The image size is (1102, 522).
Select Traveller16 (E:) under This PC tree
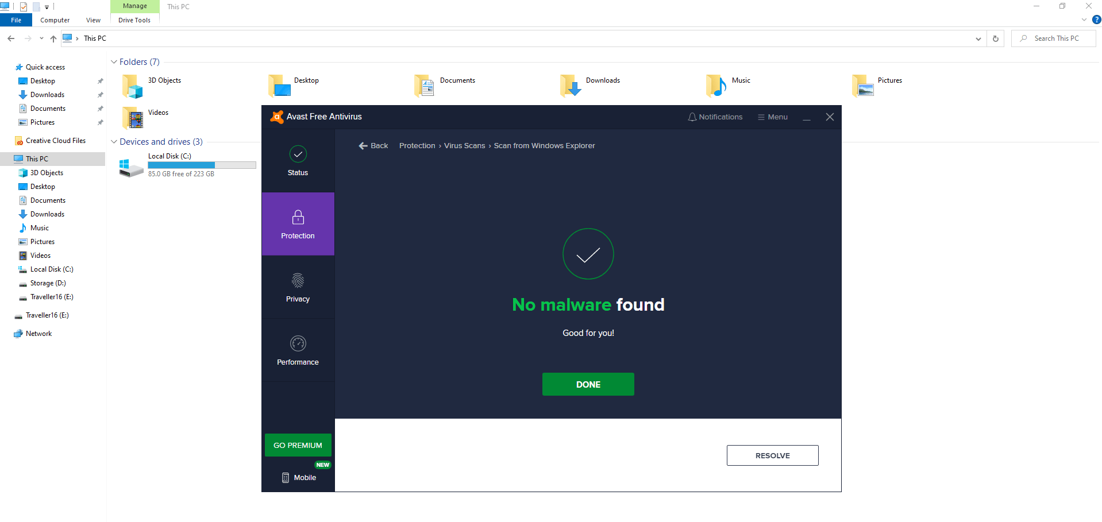pyautogui.click(x=52, y=297)
